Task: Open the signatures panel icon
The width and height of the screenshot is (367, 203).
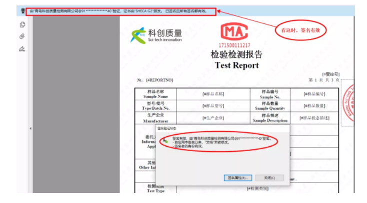Action: click(22, 49)
